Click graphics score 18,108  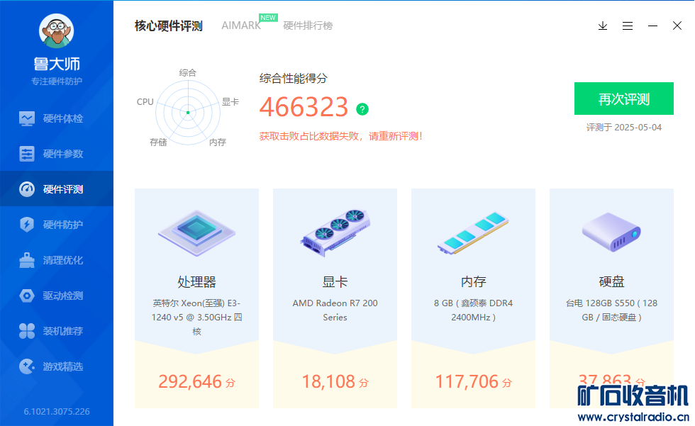(328, 381)
